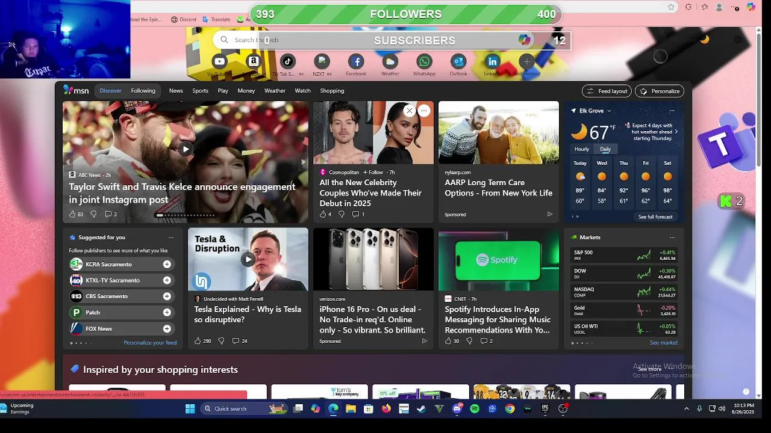Open Spotify from the taskbar
771x433 pixels.
pyautogui.click(x=475, y=409)
